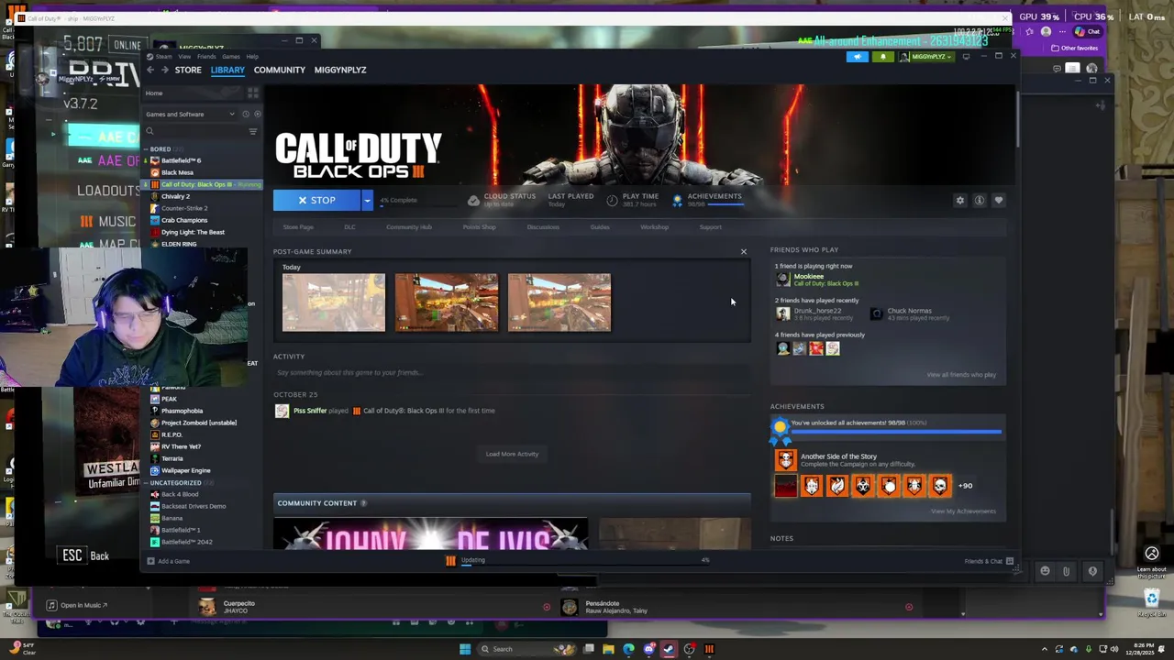Click the Steam back navigation arrow
Image resolution: width=1174 pixels, height=660 pixels.
point(151,70)
